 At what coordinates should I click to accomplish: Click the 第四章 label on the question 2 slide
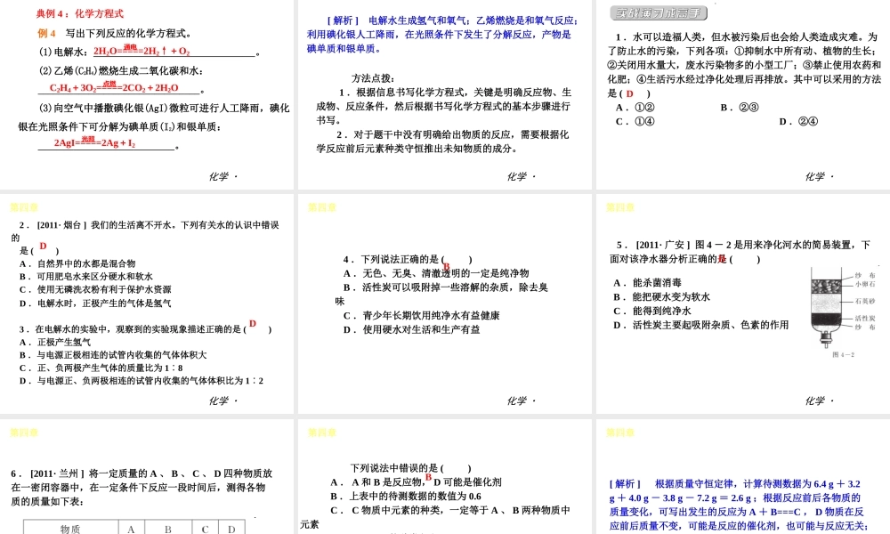24,207
